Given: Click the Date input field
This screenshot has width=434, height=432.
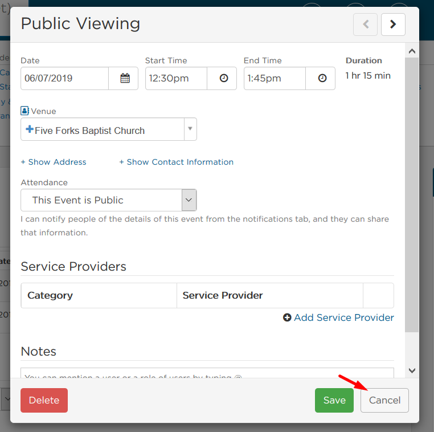Looking at the screenshot, I should click(64, 79).
